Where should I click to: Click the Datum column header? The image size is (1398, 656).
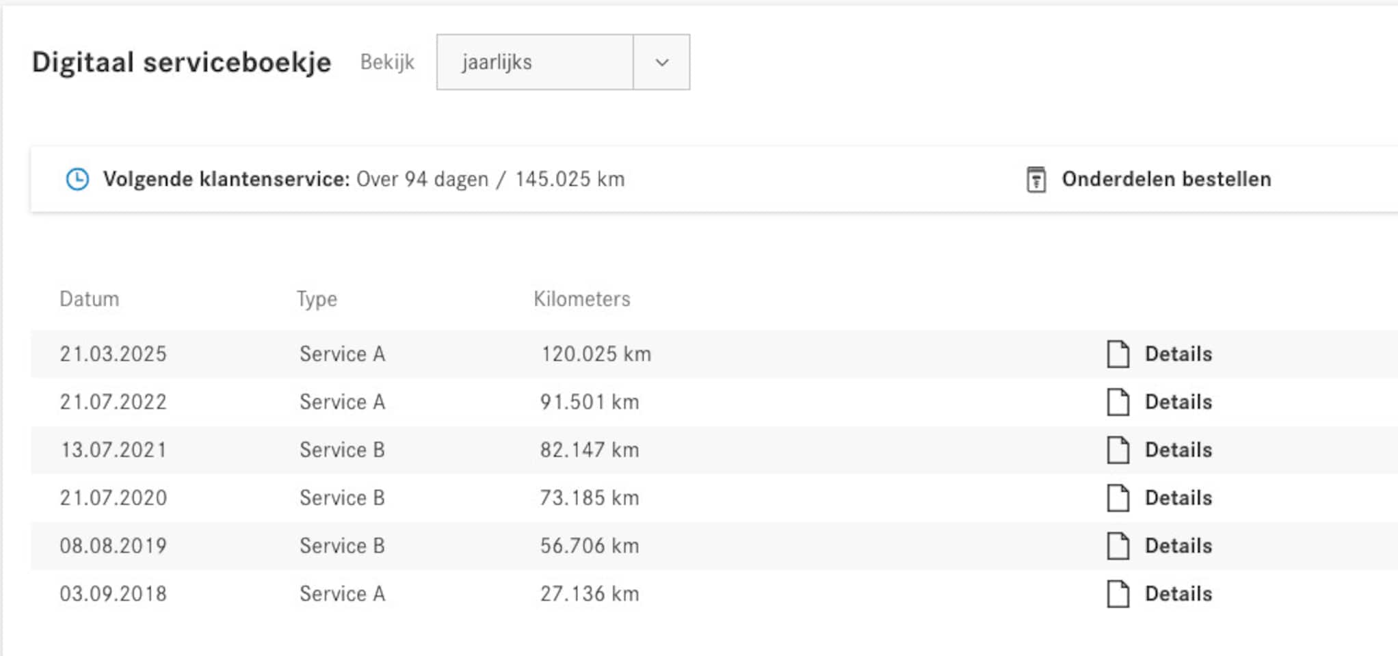[x=90, y=299]
